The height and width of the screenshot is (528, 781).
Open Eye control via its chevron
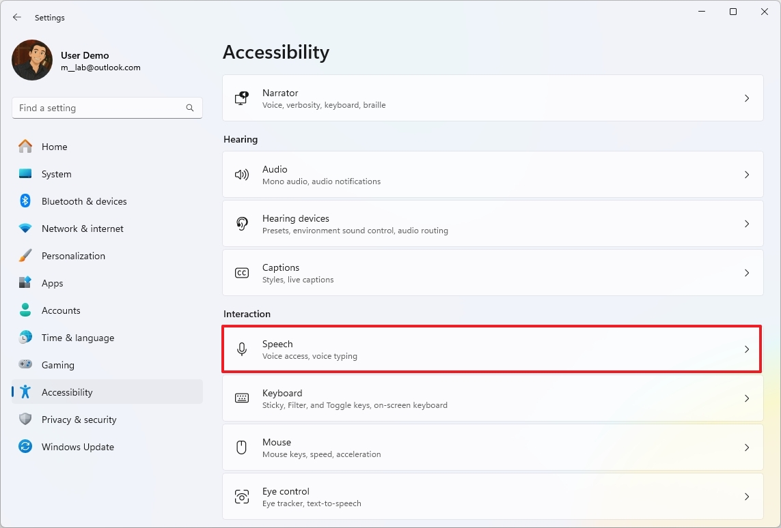click(747, 496)
